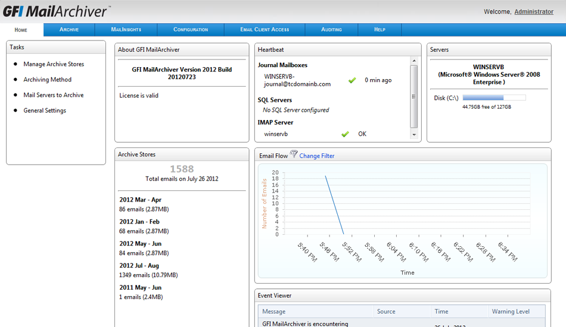The width and height of the screenshot is (566, 327).
Task: Open Manage Archive Stores task
Action: coord(54,64)
